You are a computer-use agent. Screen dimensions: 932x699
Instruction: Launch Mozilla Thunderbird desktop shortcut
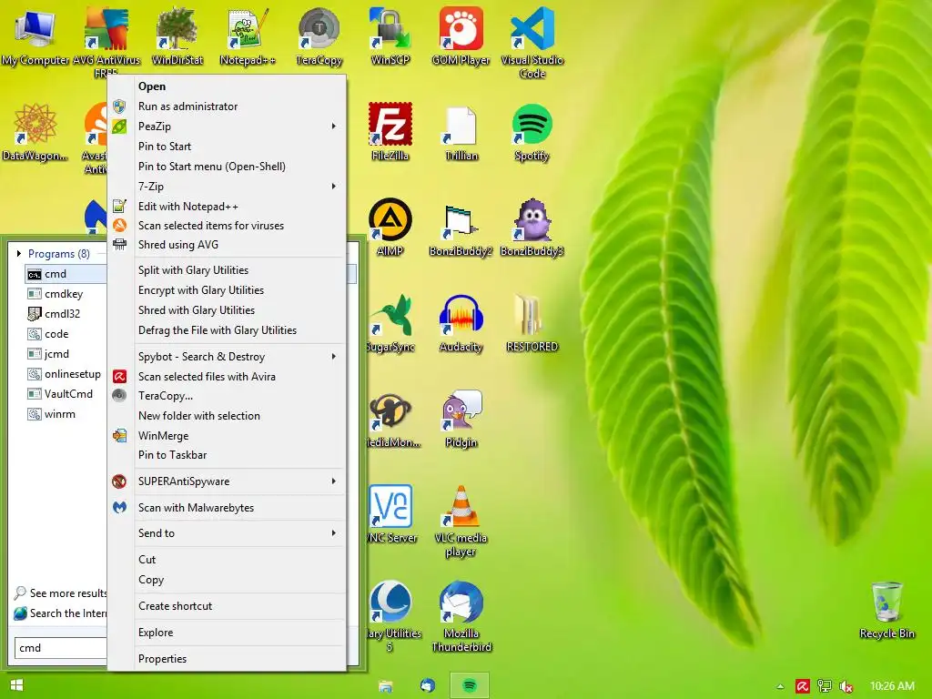click(461, 616)
